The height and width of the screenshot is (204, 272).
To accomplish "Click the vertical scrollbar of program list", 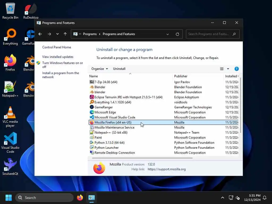I will (241, 105).
